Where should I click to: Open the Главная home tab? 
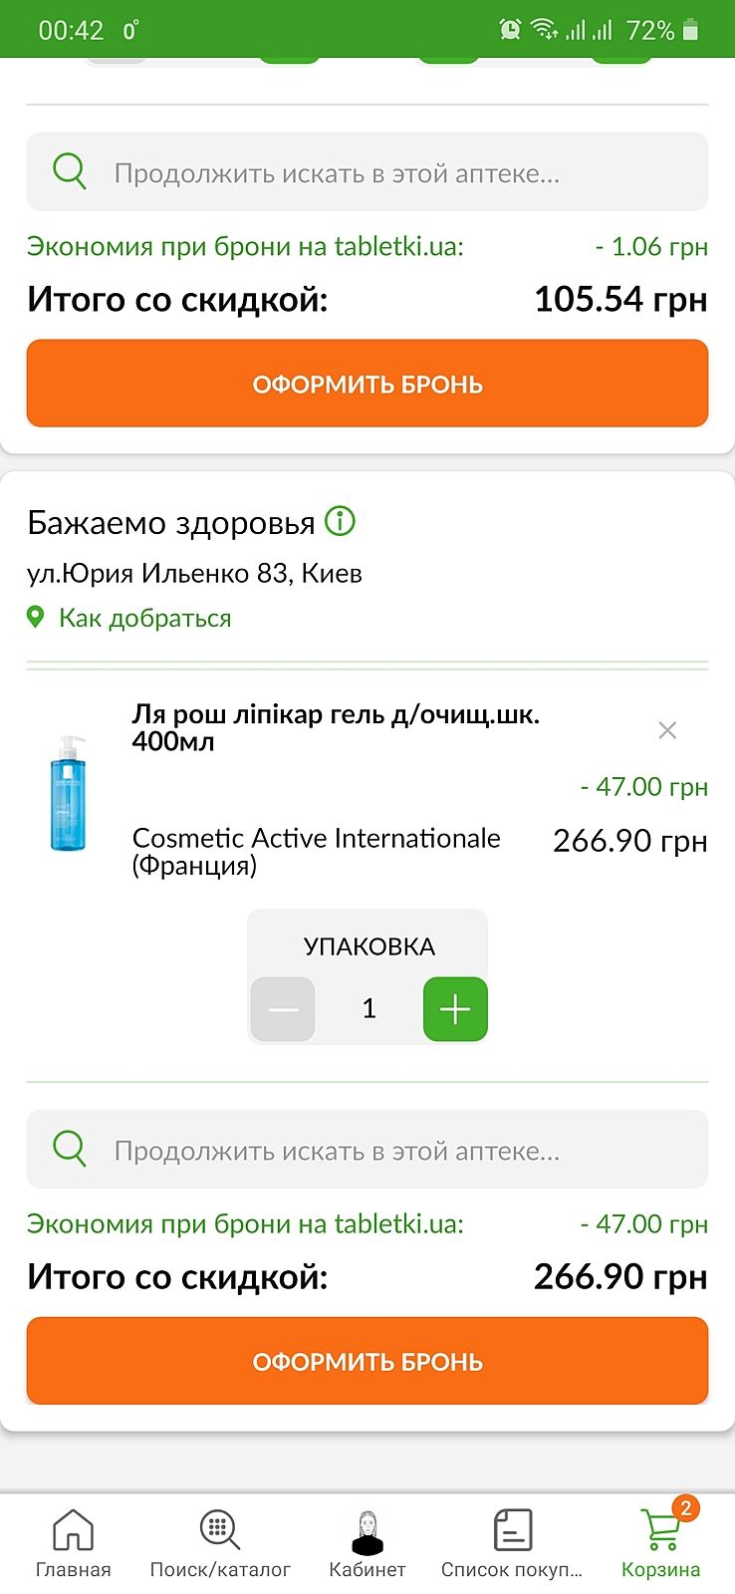(x=73, y=1542)
